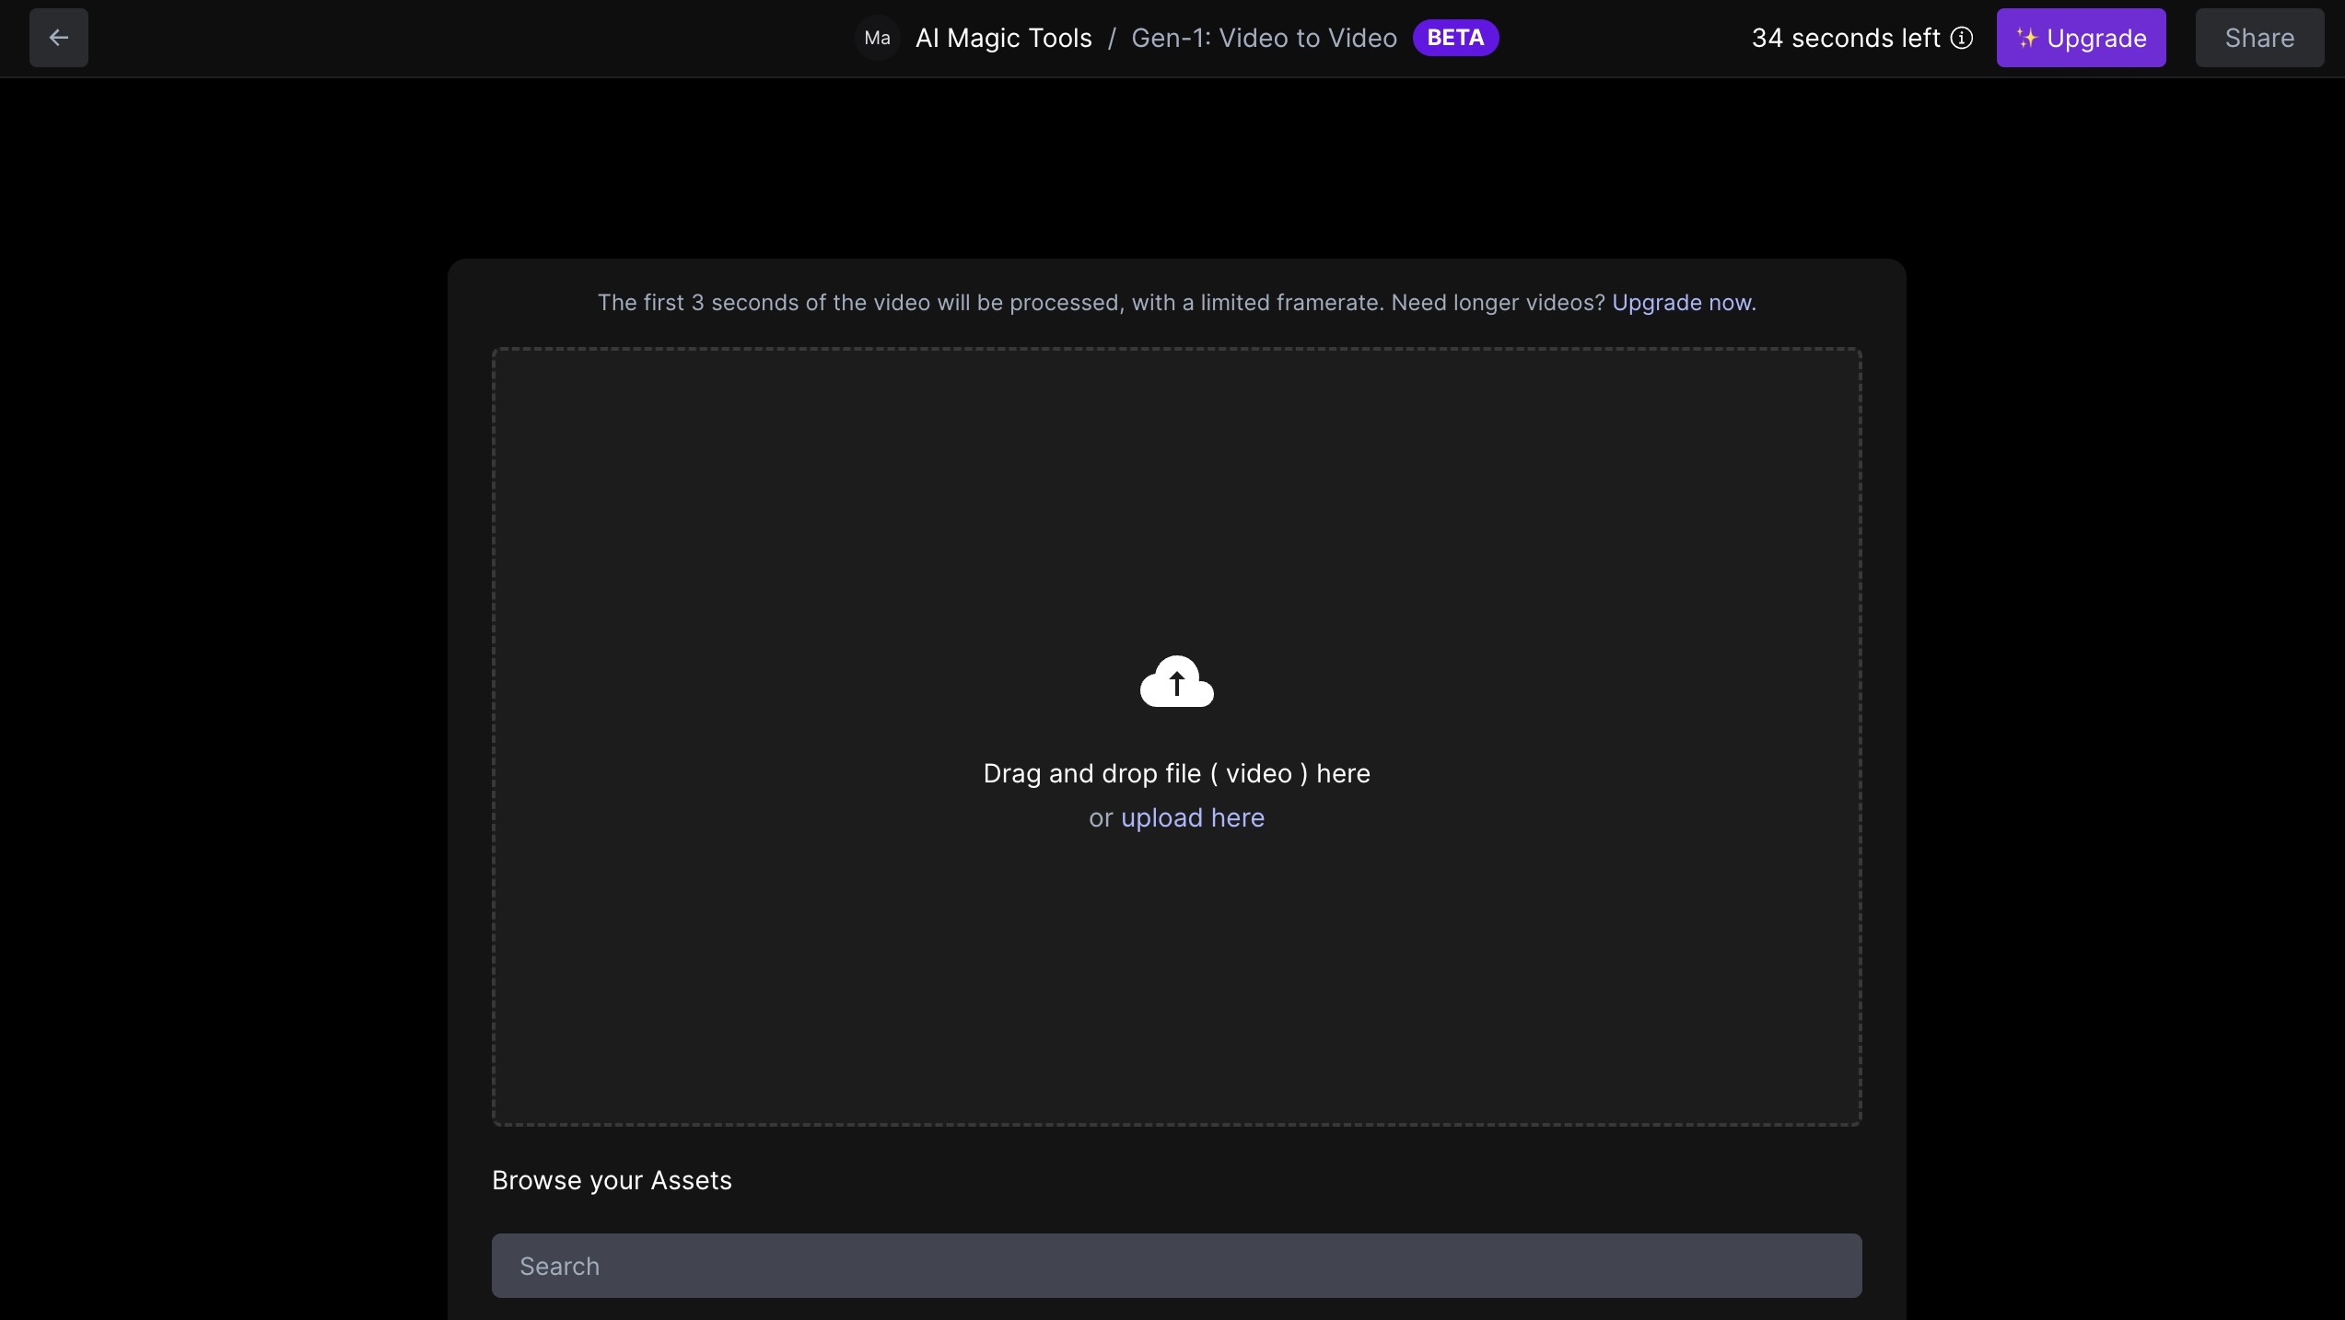Viewport: 2345px width, 1320px height.
Task: Focus the assets Search field
Action: pos(1176,1266)
